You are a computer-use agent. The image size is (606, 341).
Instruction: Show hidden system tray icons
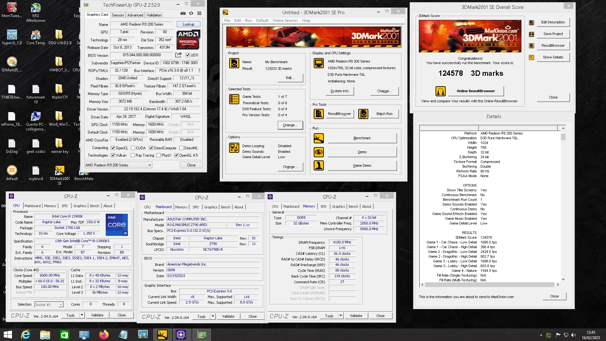coord(541,335)
